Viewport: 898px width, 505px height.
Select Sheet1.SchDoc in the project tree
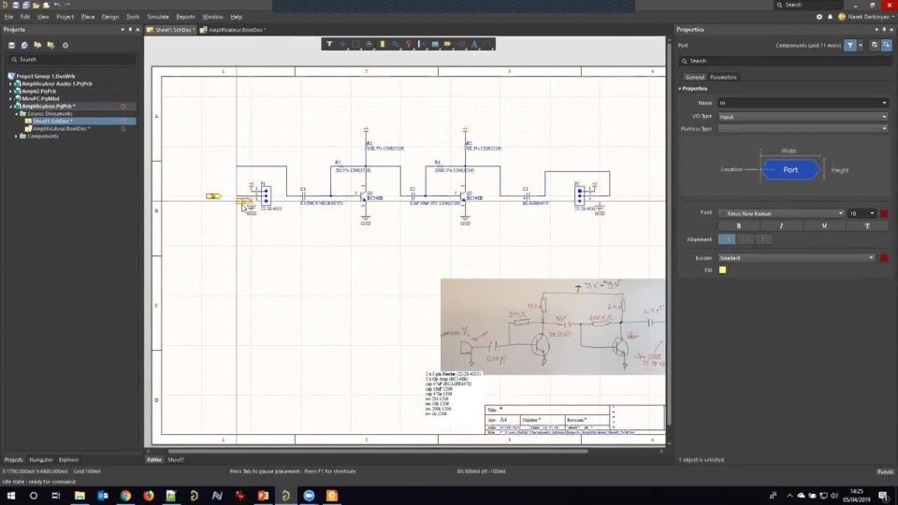(51, 122)
